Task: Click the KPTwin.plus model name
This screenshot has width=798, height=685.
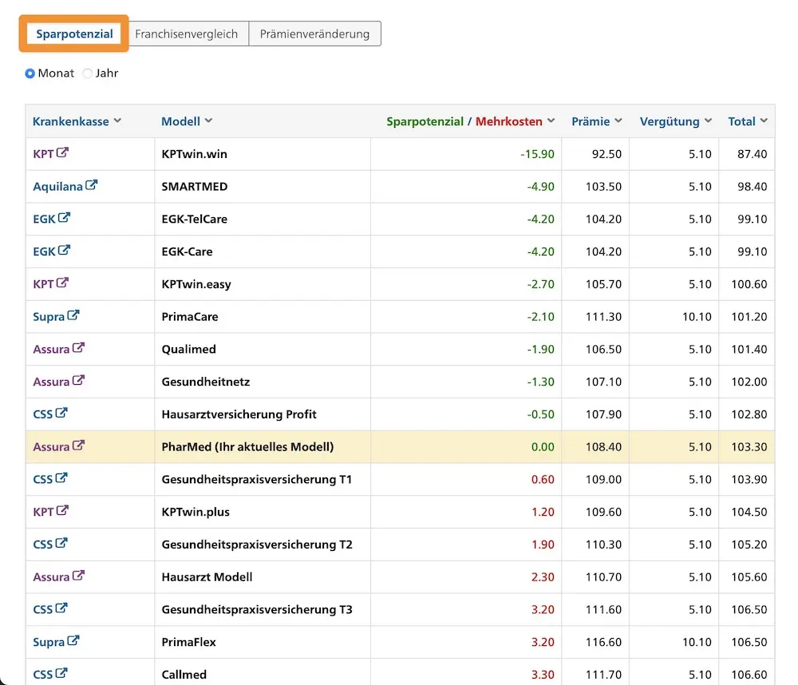Action: coord(196,513)
